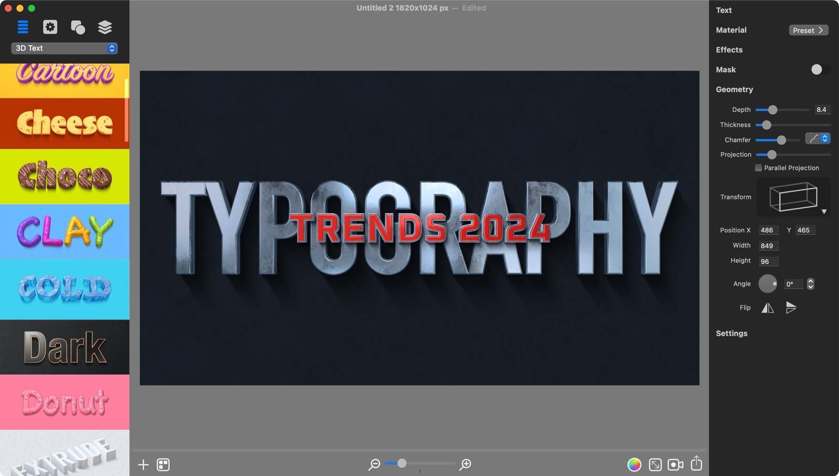
Task: Click the Angle rotation dial
Action: coord(768,284)
